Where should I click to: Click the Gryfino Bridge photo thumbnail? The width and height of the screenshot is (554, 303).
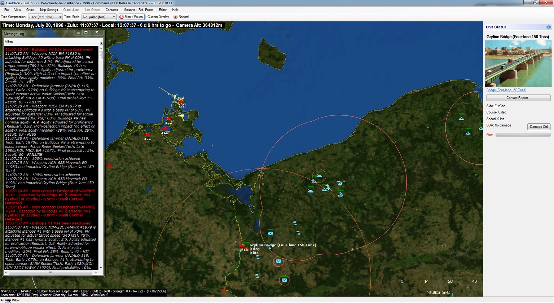point(518,63)
